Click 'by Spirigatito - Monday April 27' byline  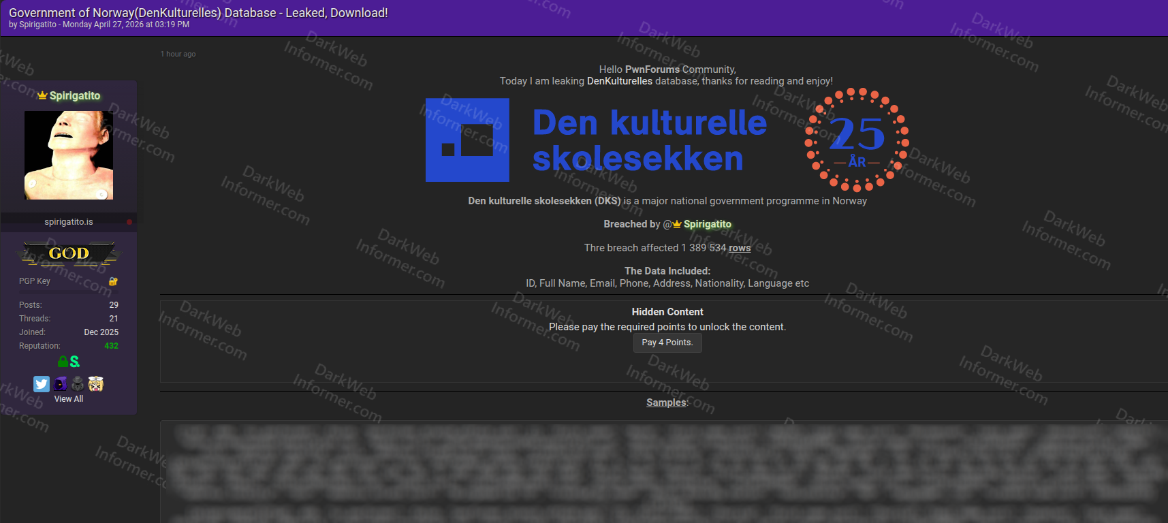pos(99,25)
